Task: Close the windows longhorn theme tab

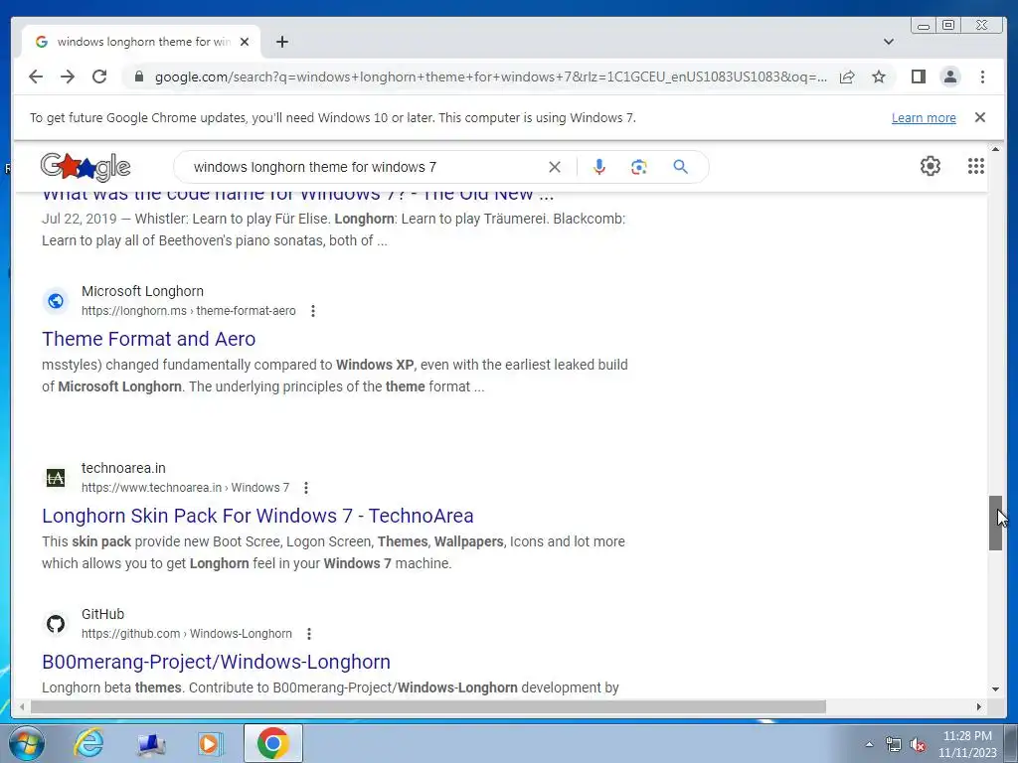Action: coord(245,42)
